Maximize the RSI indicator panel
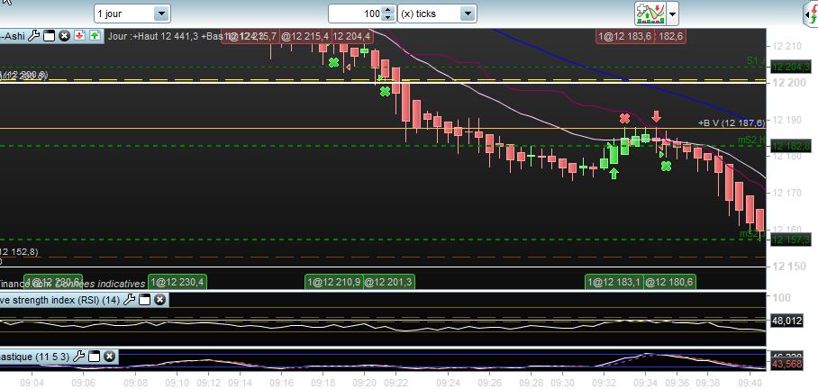 (x=144, y=299)
